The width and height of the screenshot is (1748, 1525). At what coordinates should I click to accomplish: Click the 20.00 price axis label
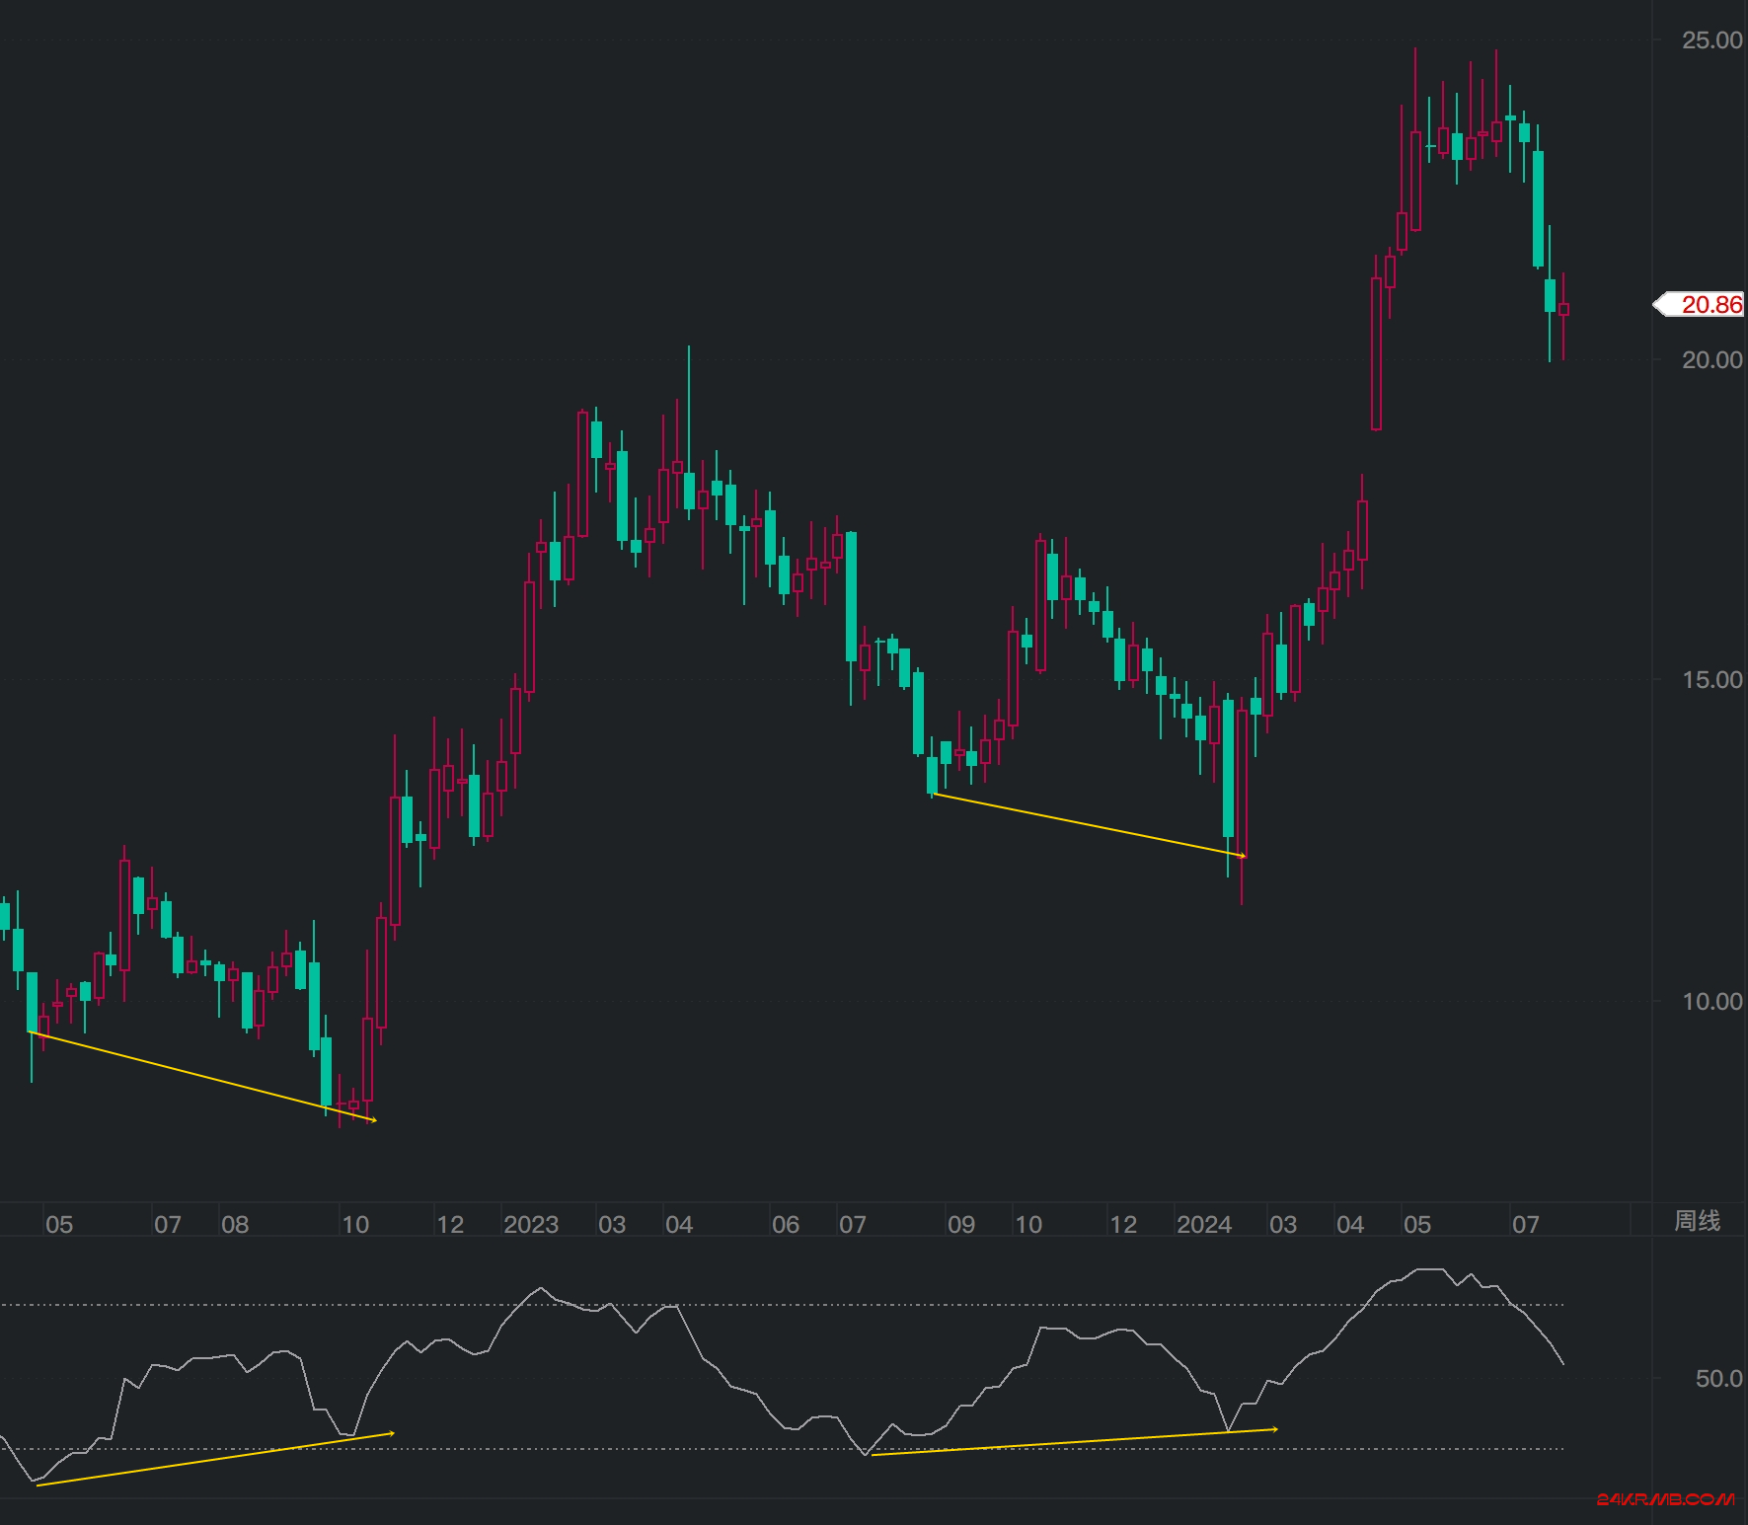[1712, 360]
